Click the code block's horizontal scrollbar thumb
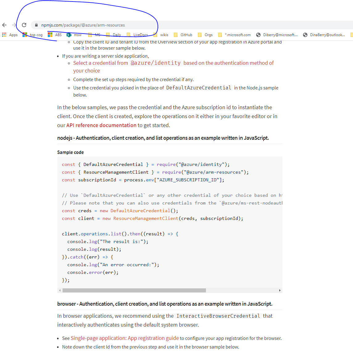Image resolution: width=353 pixels, height=351 pixels. tap(134, 291)
